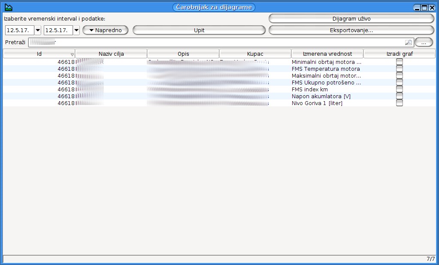
Task: Minimize the diagram wizard window
Action: pyautogui.click(x=417, y=8)
